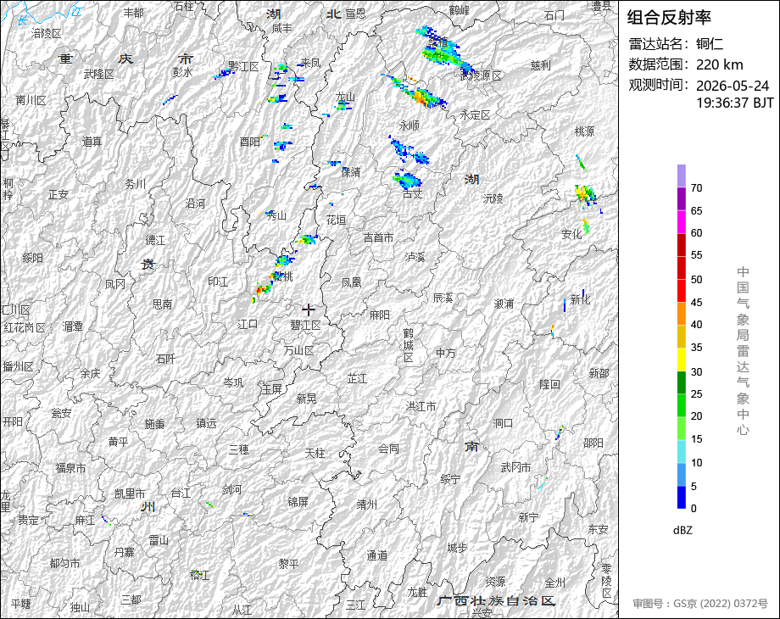Click the legend value label 70
780x619 pixels.
point(696,188)
